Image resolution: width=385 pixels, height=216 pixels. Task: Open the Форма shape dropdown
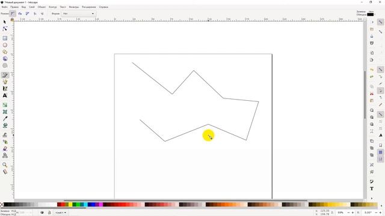tap(78, 14)
